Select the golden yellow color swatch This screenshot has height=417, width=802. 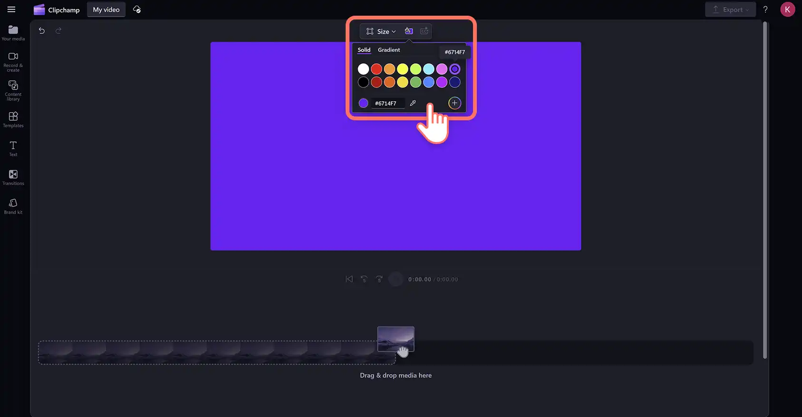pos(403,82)
